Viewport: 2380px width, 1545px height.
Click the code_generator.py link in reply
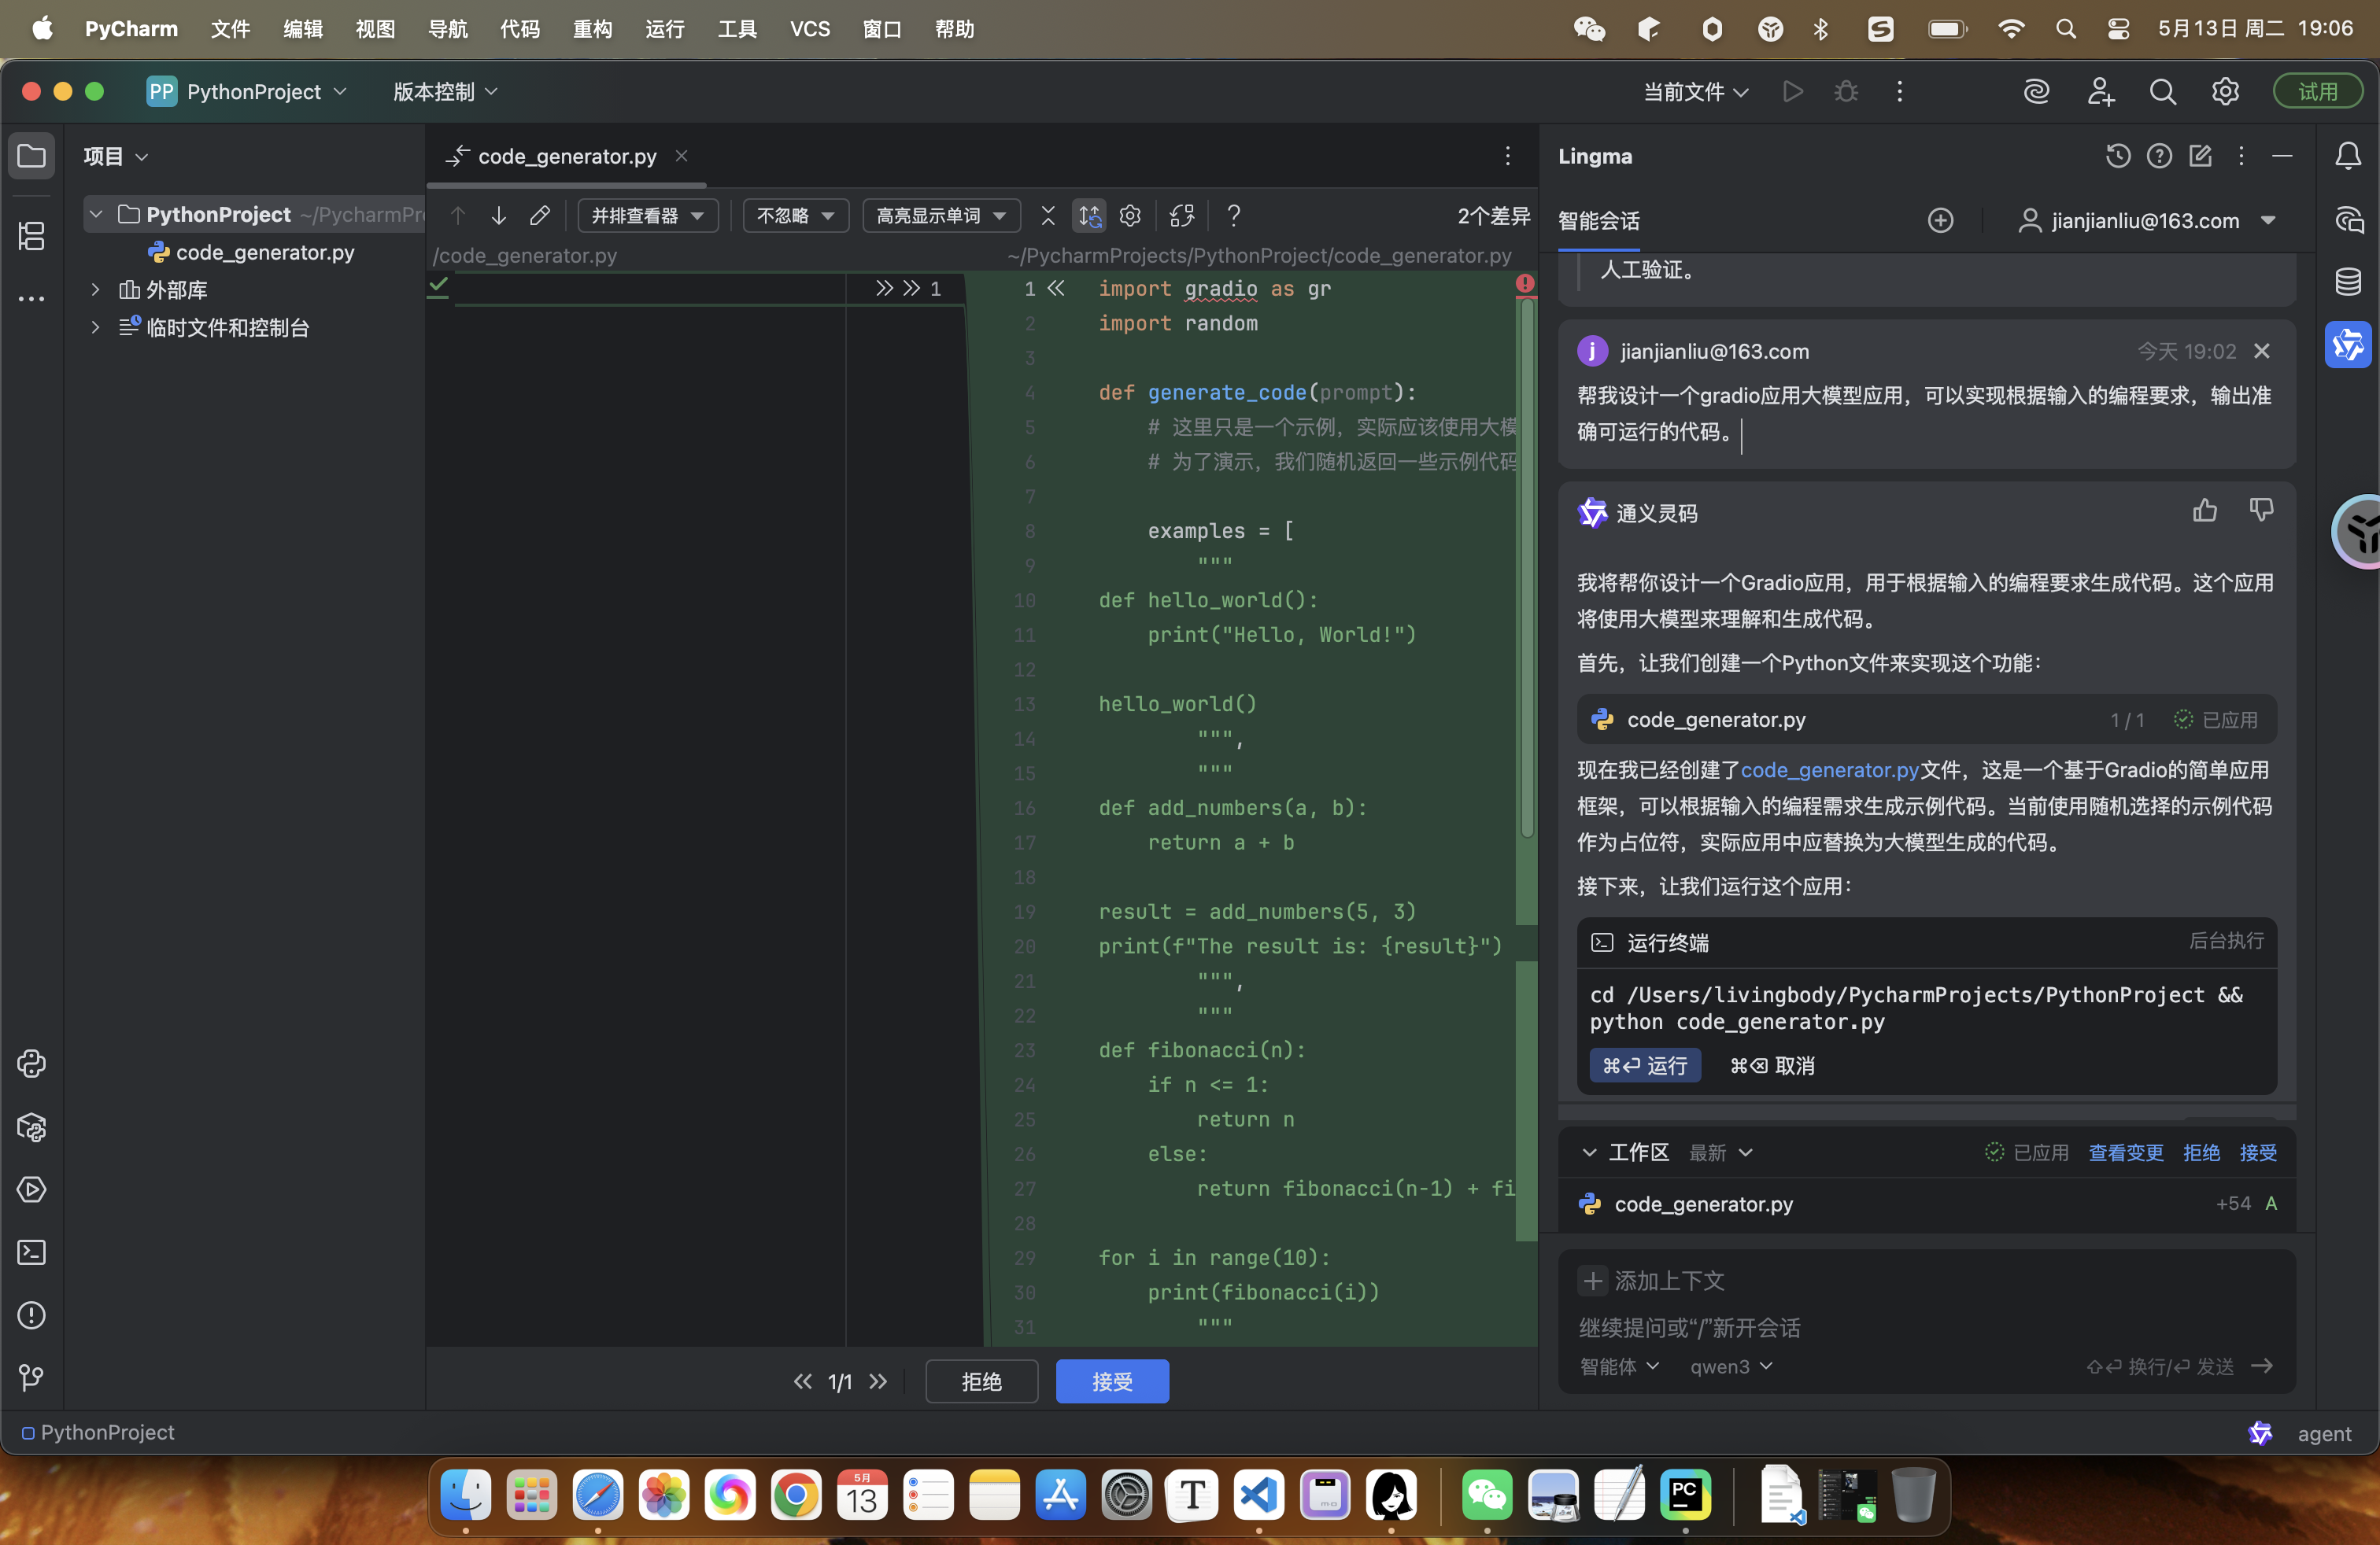click(1829, 769)
